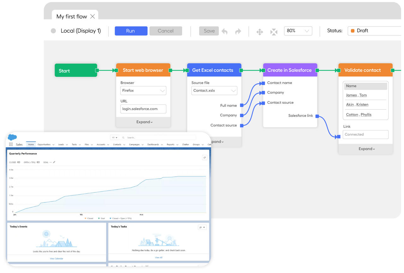Select the Create in Salesforce node header
The width and height of the screenshot is (404, 273).
(290, 70)
